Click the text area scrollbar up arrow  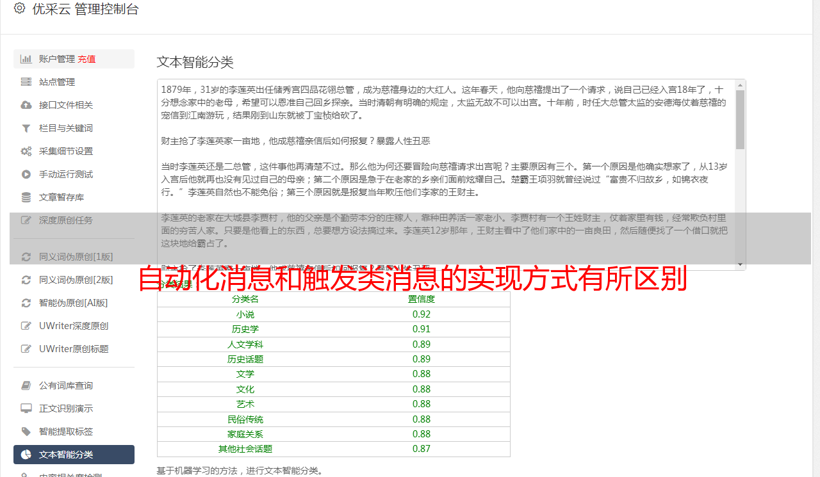click(741, 85)
